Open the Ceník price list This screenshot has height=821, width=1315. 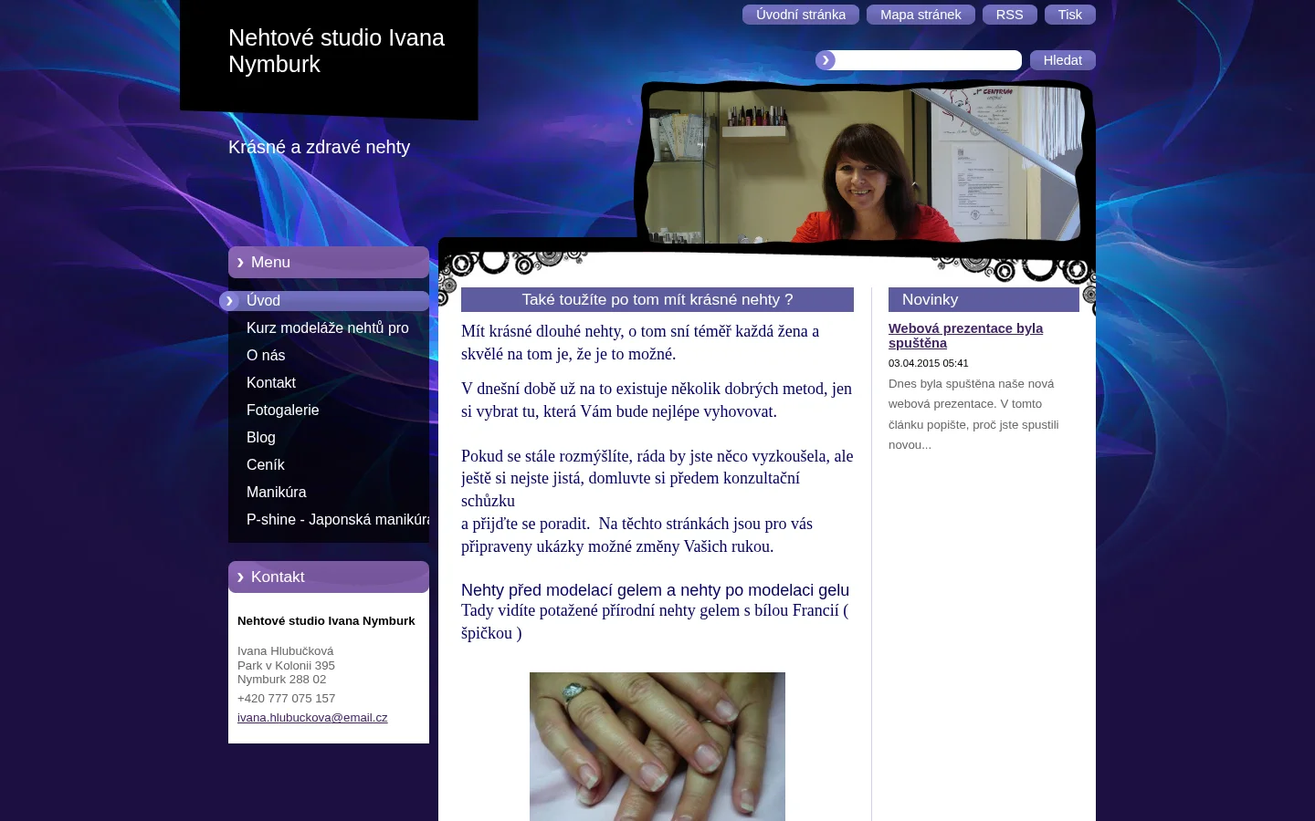click(x=329, y=465)
